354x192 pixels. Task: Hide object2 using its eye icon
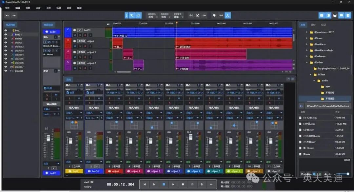coord(6,71)
